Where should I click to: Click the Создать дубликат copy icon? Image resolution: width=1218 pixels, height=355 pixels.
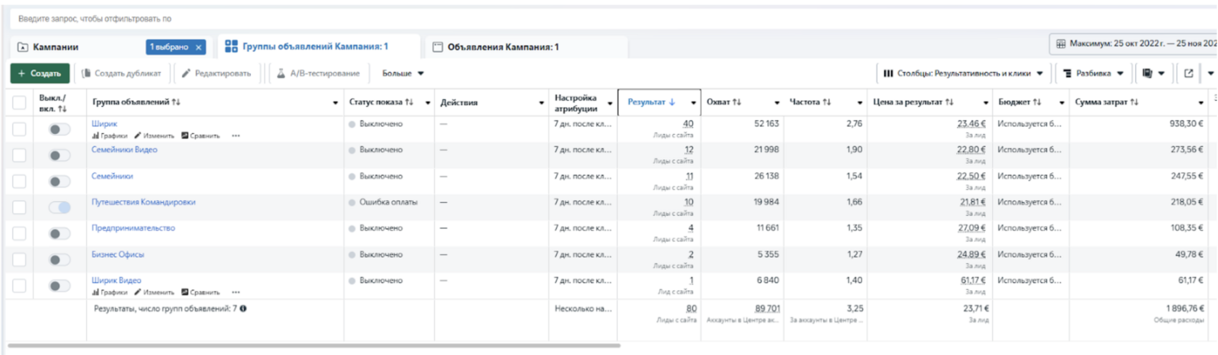tap(86, 73)
